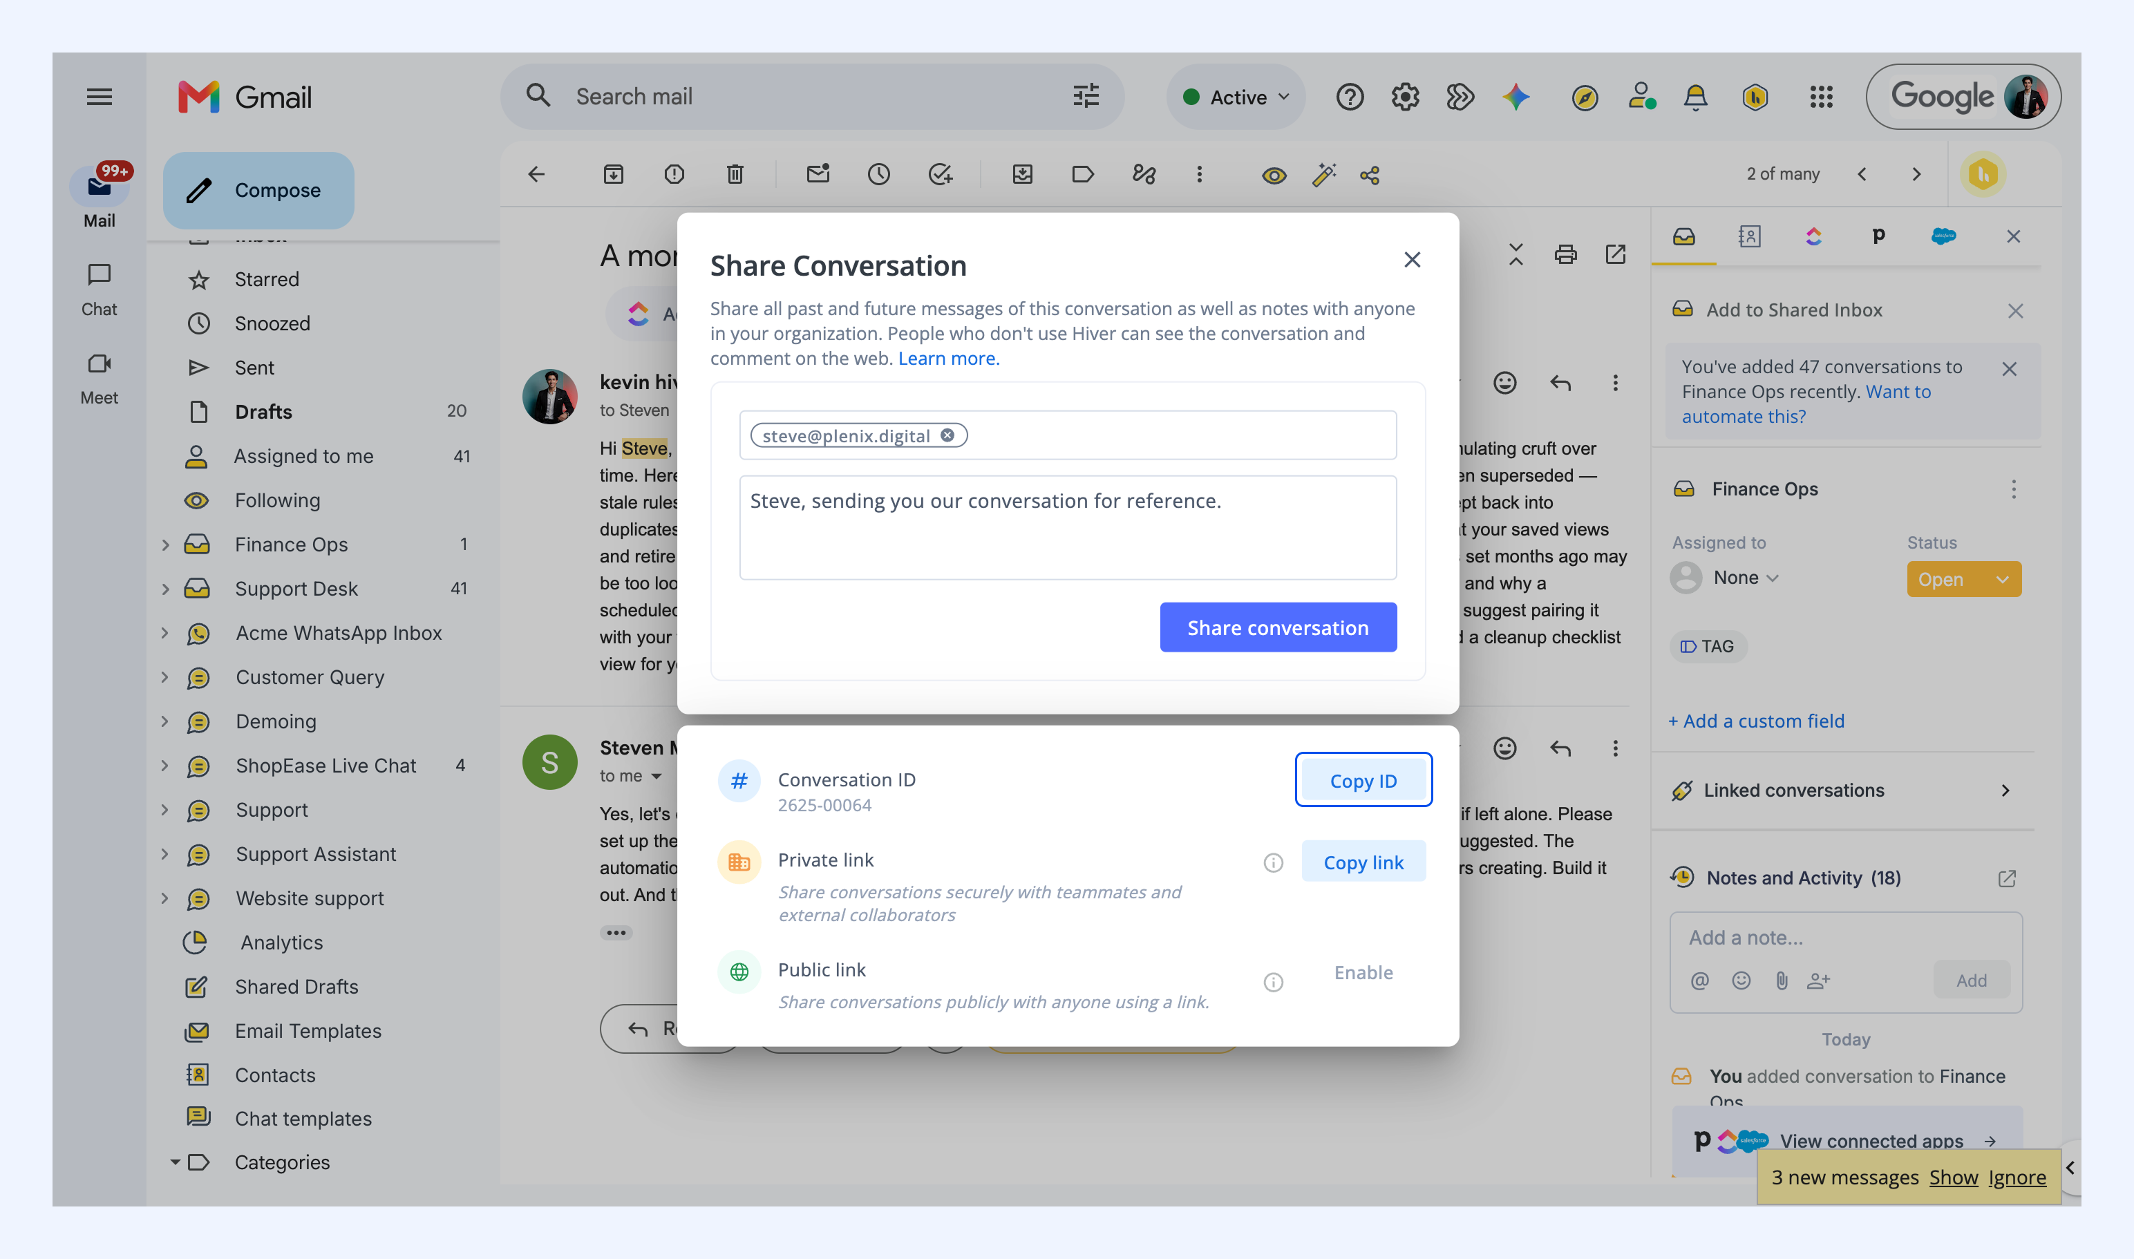Click 'Want to automate this?' link
This screenshot has height=1259, width=2134.
[x=1806, y=404]
